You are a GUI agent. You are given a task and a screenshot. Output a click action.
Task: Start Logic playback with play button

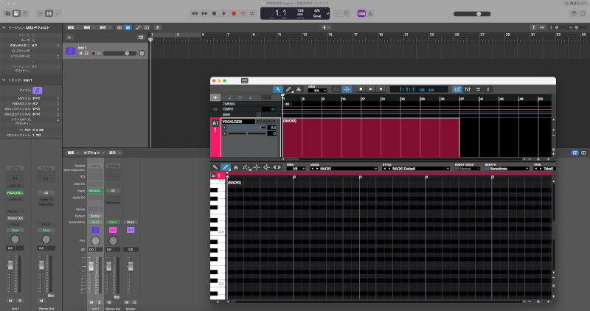(x=224, y=13)
